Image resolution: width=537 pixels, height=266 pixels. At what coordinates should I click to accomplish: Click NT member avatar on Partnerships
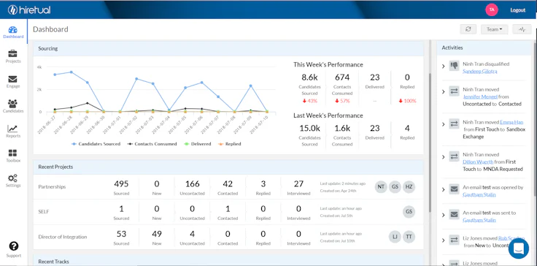coord(381,187)
